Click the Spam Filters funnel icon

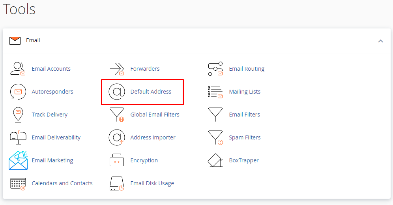215,137
